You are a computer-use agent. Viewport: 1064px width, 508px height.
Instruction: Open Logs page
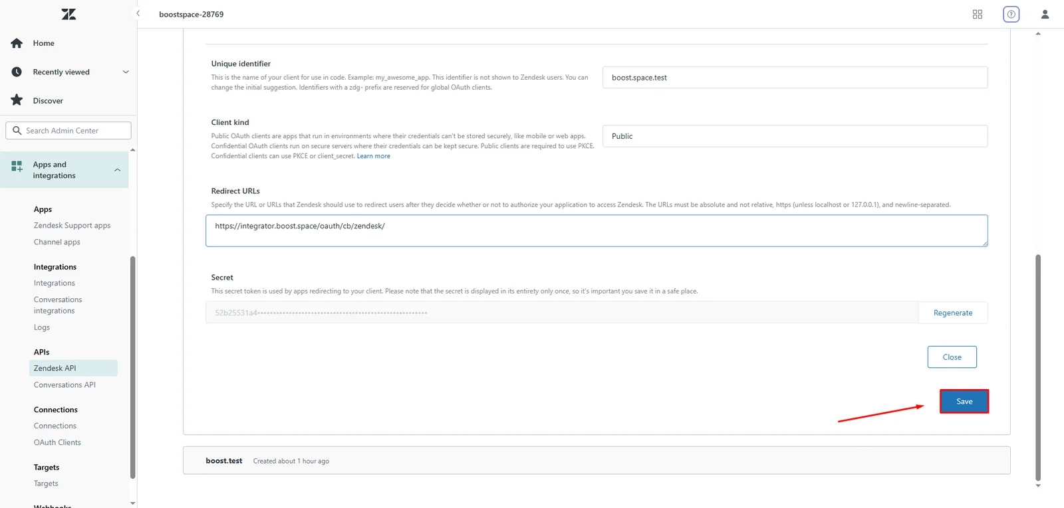tap(42, 327)
